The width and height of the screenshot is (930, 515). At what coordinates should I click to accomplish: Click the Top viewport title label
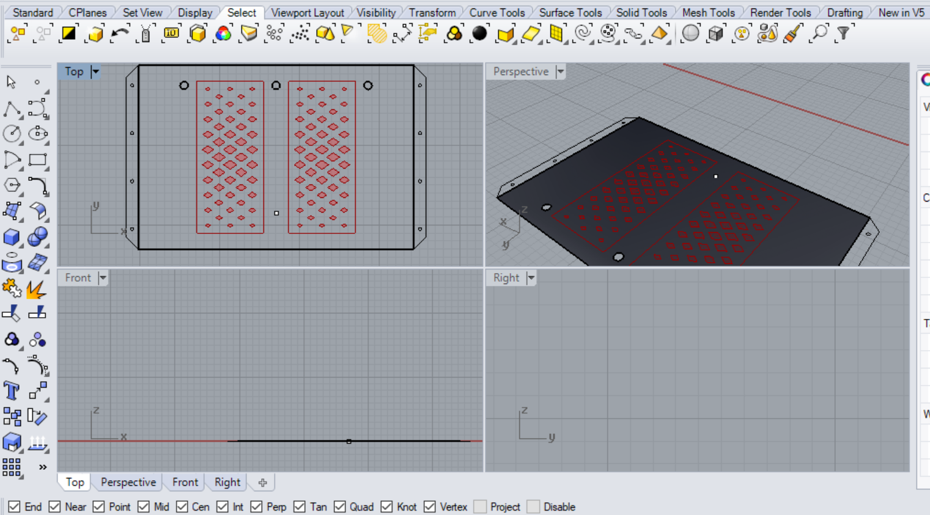pyautogui.click(x=74, y=71)
